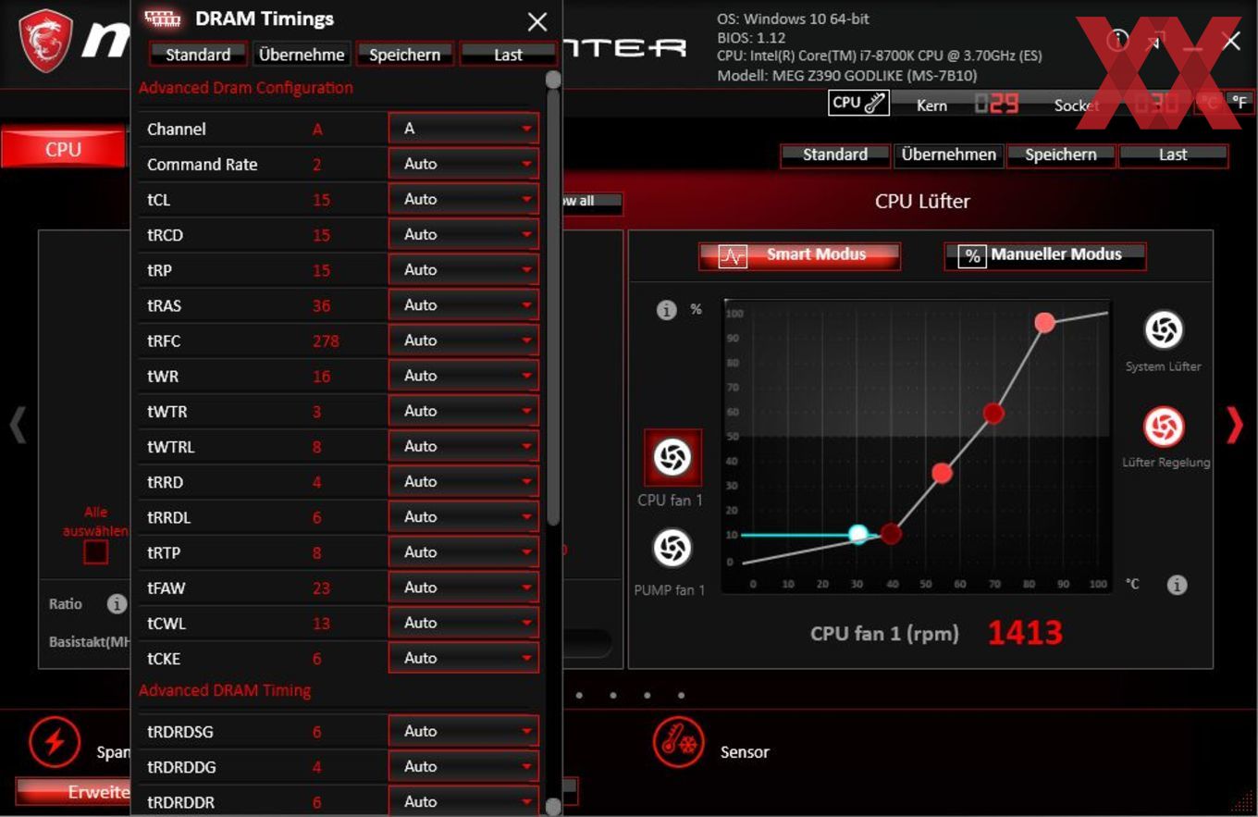Open the tRDRDDG Auto dropdown

463,766
